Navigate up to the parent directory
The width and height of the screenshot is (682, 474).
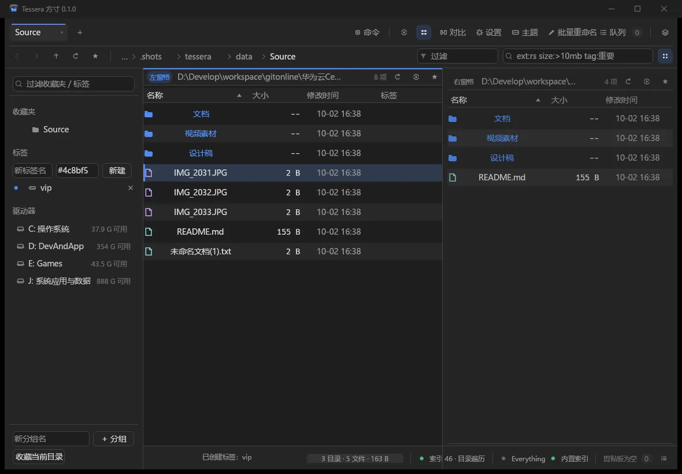[x=56, y=56]
